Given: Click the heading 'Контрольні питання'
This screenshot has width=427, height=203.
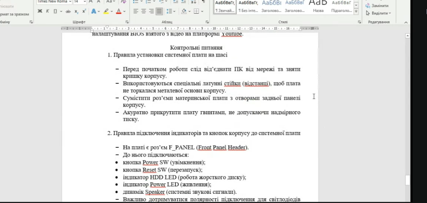Looking at the screenshot, I should point(196,48).
